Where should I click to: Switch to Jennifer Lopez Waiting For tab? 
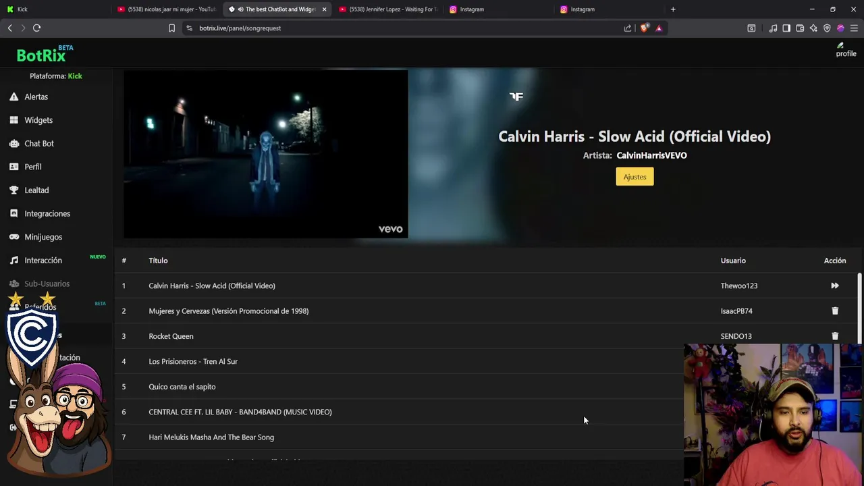387,9
